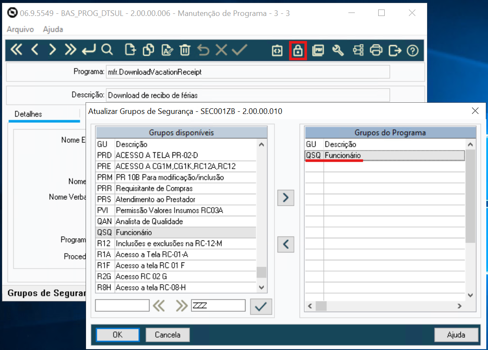Click the Ajuda button in the dialog
The height and width of the screenshot is (350, 488).
(456, 335)
